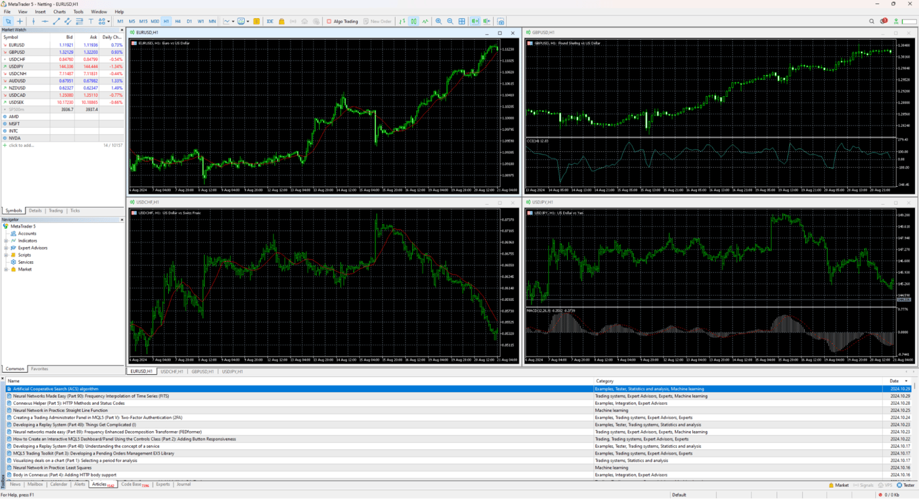Image resolution: width=919 pixels, height=499 pixels.
Task: Open the Connexus Helper Part 5 article
Action: (x=67, y=403)
